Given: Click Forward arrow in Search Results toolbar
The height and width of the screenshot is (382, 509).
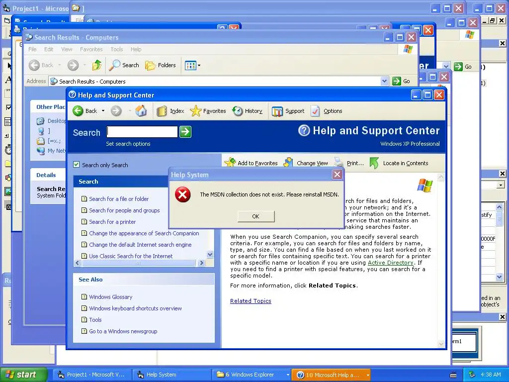Looking at the screenshot, I should (x=73, y=65).
